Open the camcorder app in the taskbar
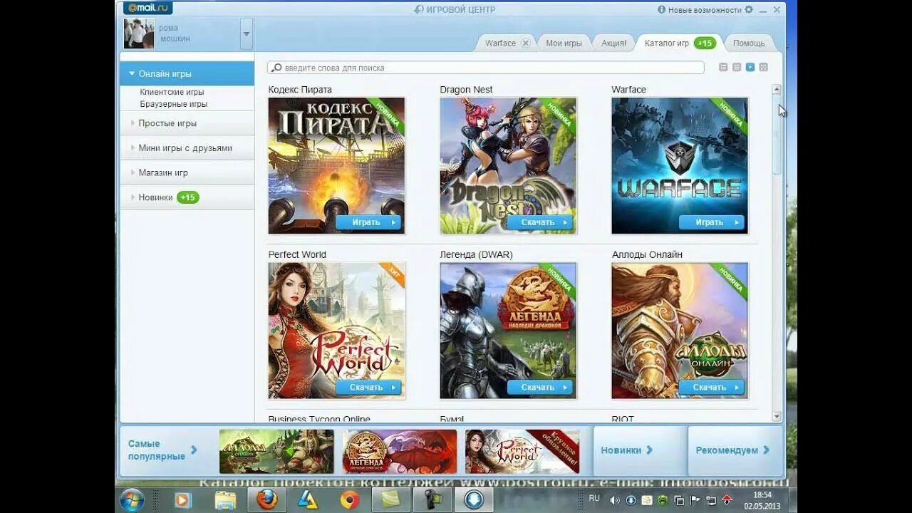This screenshot has height=513, width=912. 432,500
